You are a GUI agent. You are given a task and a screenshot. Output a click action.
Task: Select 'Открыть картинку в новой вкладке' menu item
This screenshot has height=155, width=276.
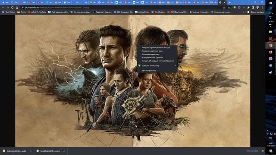[157, 48]
